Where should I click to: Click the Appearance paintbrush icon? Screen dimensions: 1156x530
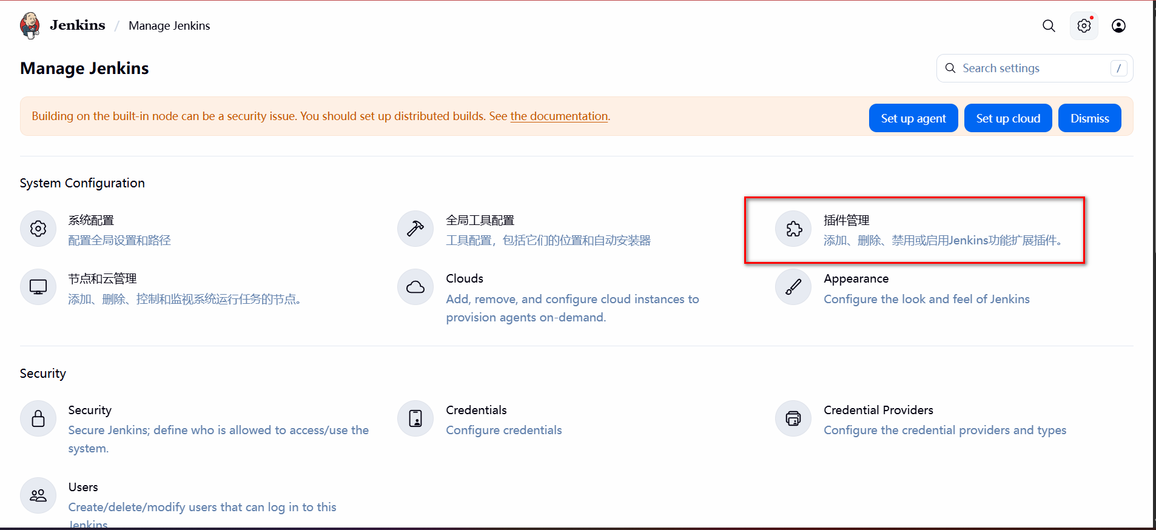(x=793, y=287)
